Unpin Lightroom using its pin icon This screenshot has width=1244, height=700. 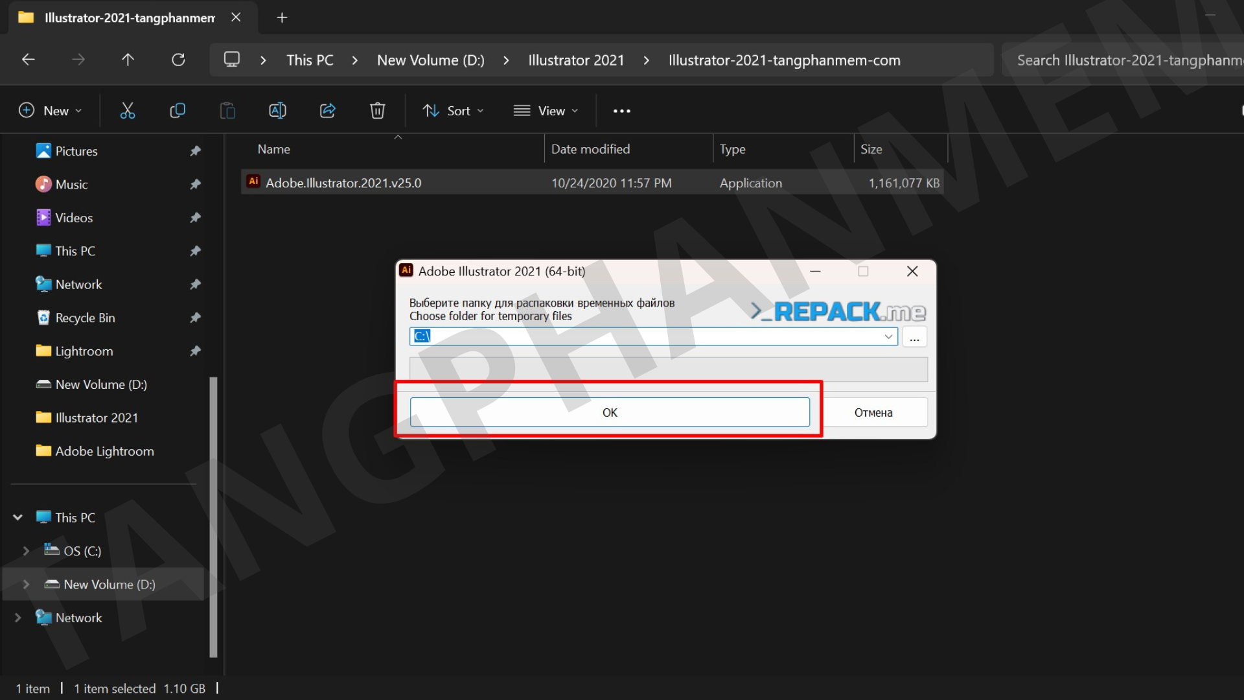click(x=195, y=351)
